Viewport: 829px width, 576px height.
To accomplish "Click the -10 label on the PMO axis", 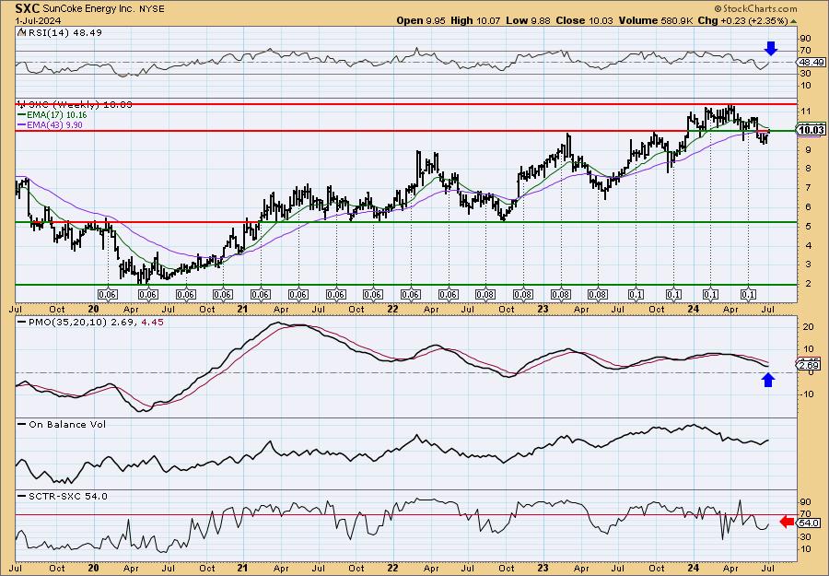I will pos(806,395).
